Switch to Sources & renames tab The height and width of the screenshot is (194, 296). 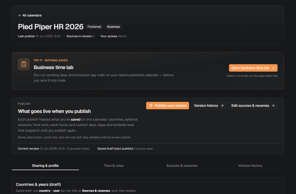click(182, 166)
